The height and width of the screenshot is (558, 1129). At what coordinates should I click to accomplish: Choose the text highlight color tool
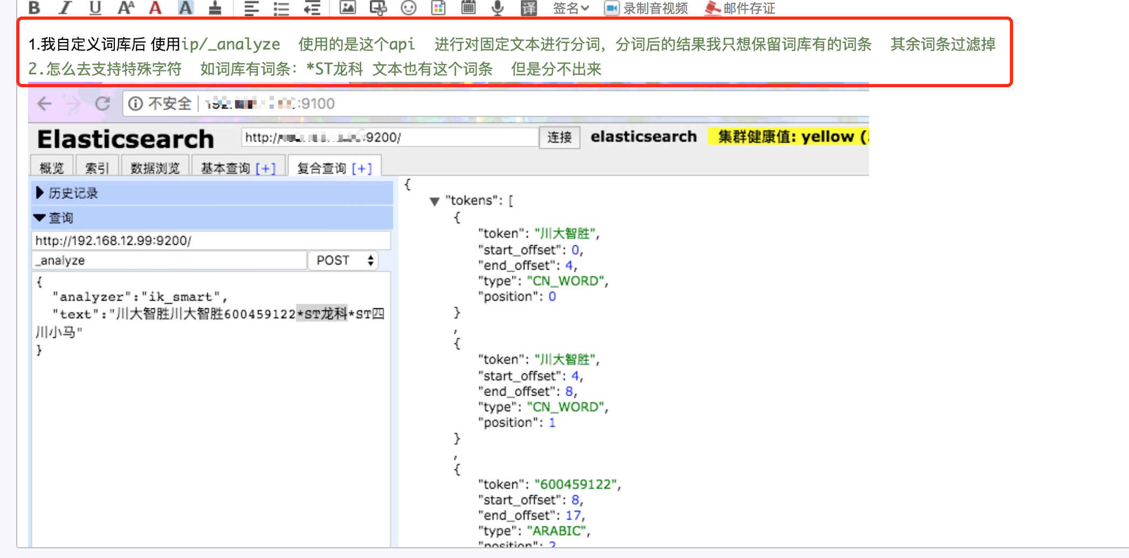(x=185, y=8)
